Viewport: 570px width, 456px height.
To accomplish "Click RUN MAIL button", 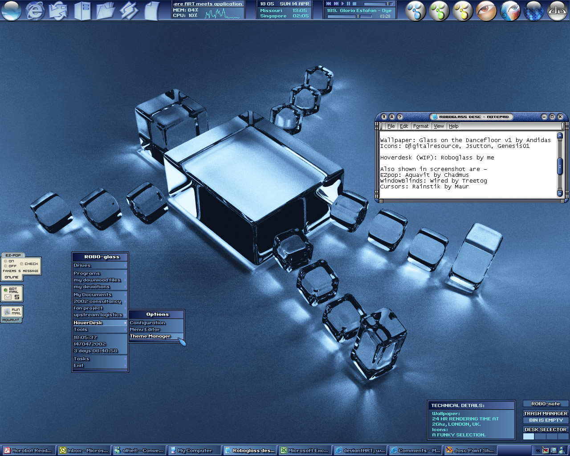I will pos(12,311).
